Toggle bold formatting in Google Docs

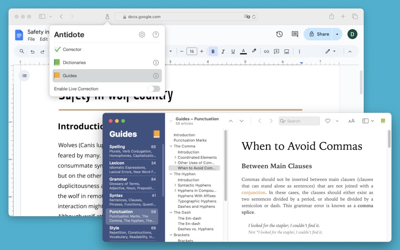(213, 51)
